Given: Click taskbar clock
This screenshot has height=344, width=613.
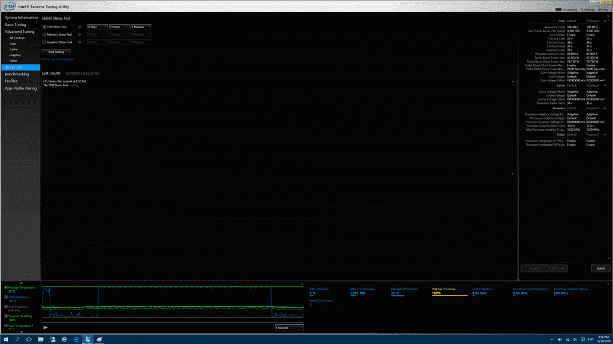Looking at the screenshot, I should coord(603,339).
